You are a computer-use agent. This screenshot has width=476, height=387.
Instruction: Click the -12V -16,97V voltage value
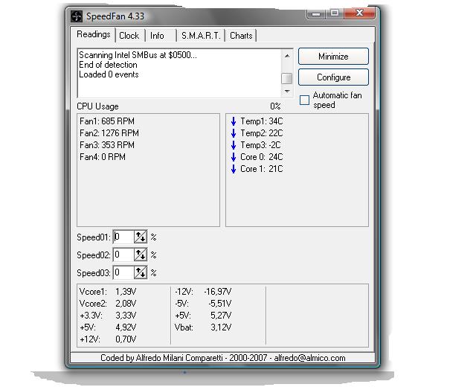click(x=218, y=292)
